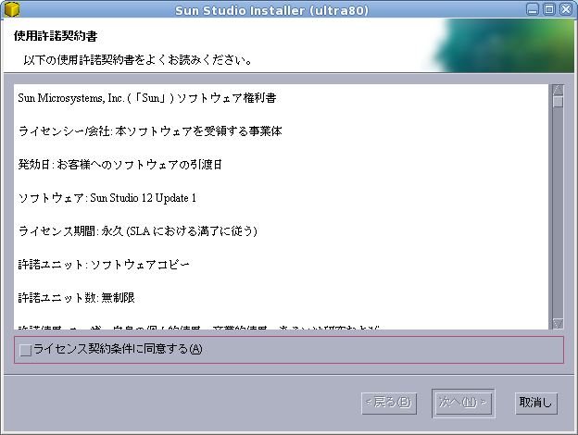
Task: Click the 取消し cancel button
Action: pos(536,403)
